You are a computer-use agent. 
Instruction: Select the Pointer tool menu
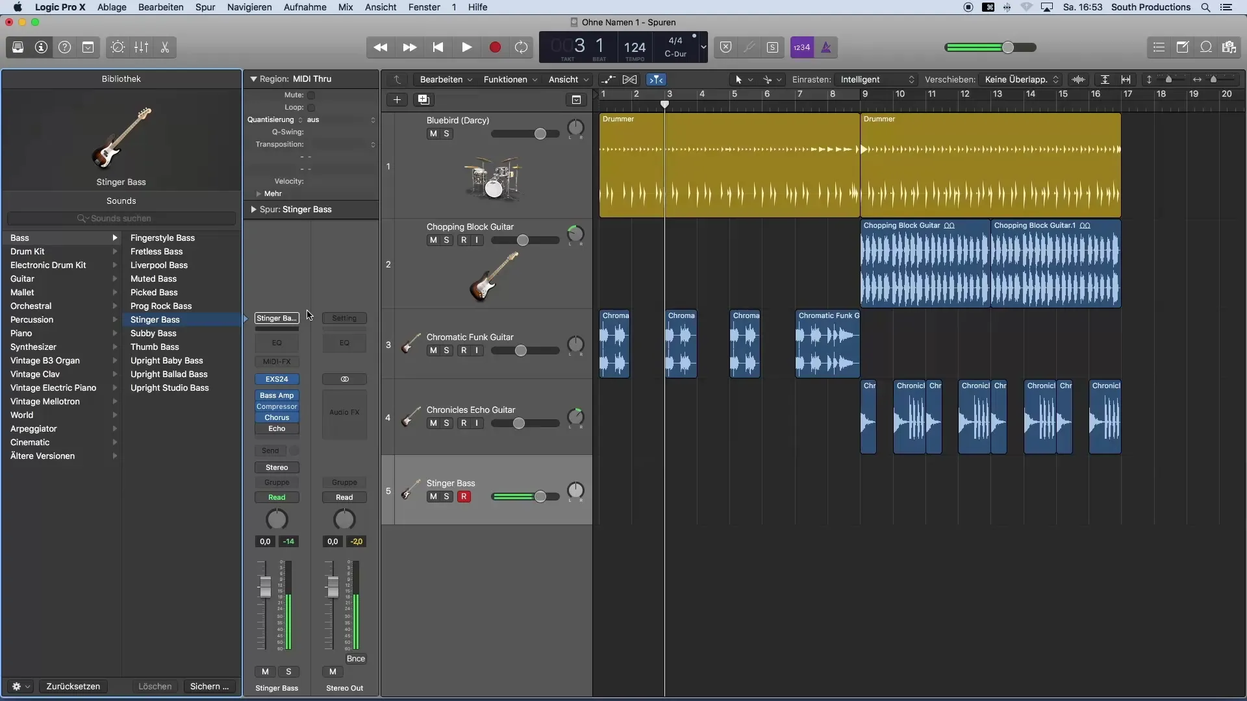742,79
